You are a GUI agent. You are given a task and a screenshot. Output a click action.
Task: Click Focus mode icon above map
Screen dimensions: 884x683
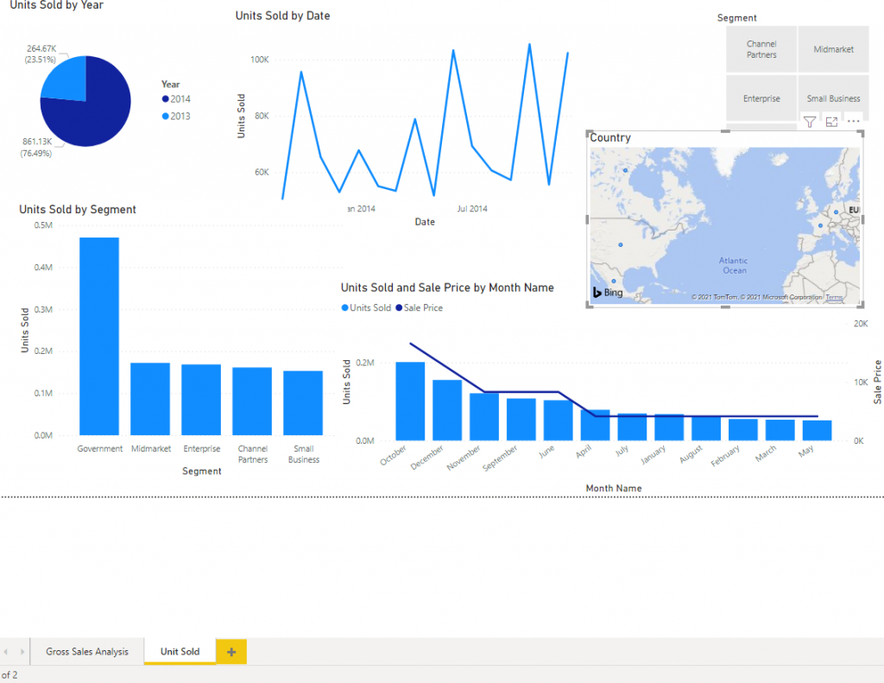831,122
